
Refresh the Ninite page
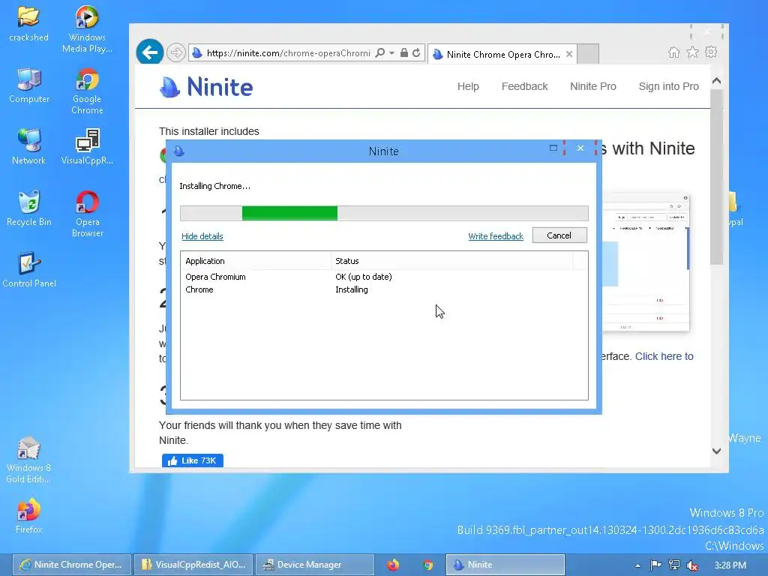point(416,53)
